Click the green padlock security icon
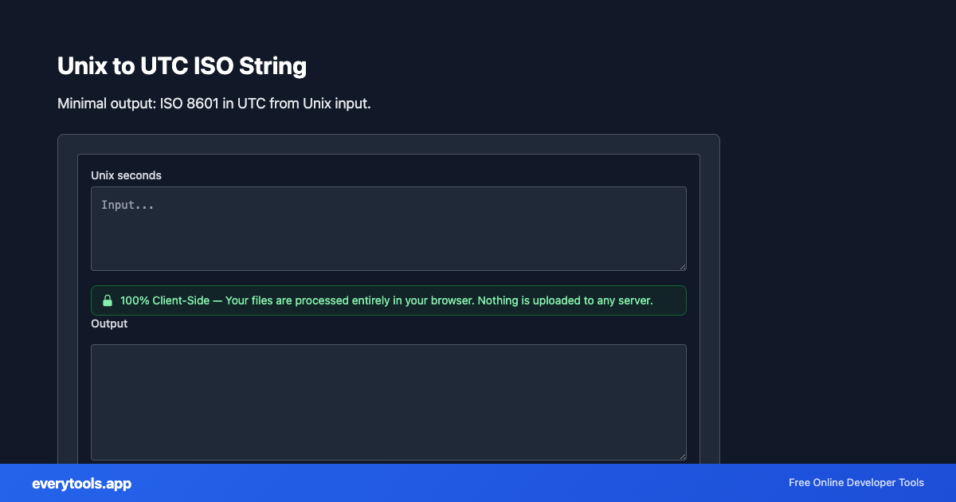This screenshot has height=502, width=956. [x=108, y=300]
